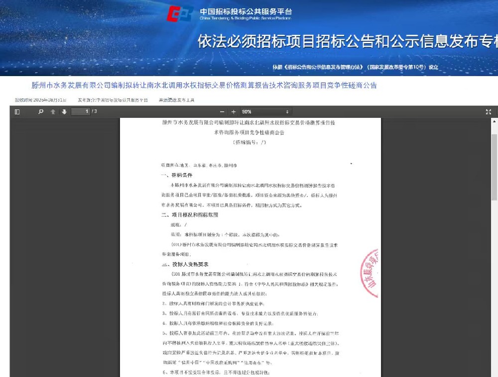Viewport: 498px width, 377px height.
Task: Click the PDF line (招标编号: /)
Action: 249,142
